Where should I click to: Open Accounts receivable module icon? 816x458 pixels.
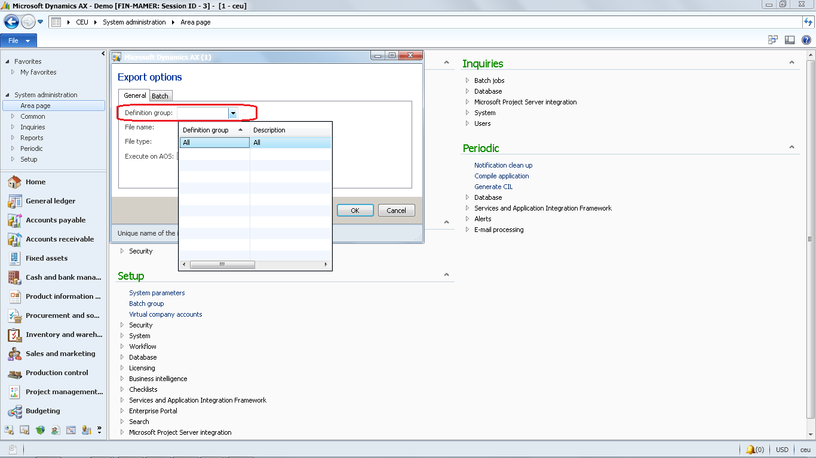[14, 239]
